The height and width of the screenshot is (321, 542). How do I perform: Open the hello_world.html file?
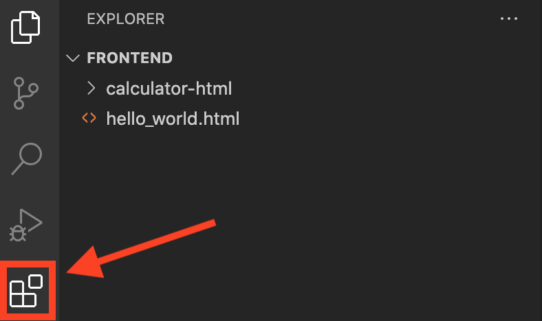click(173, 118)
